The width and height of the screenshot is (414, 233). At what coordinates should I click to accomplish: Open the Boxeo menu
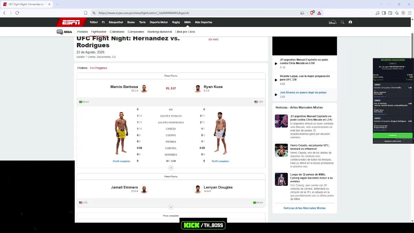(x=131, y=22)
